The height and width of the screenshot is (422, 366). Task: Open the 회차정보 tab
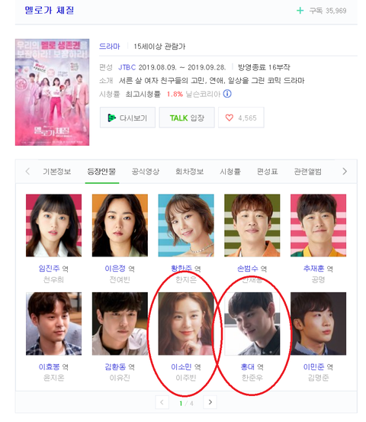click(x=189, y=172)
